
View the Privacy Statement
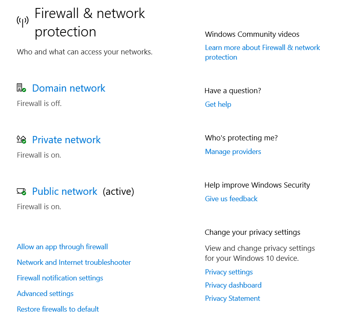233,299
